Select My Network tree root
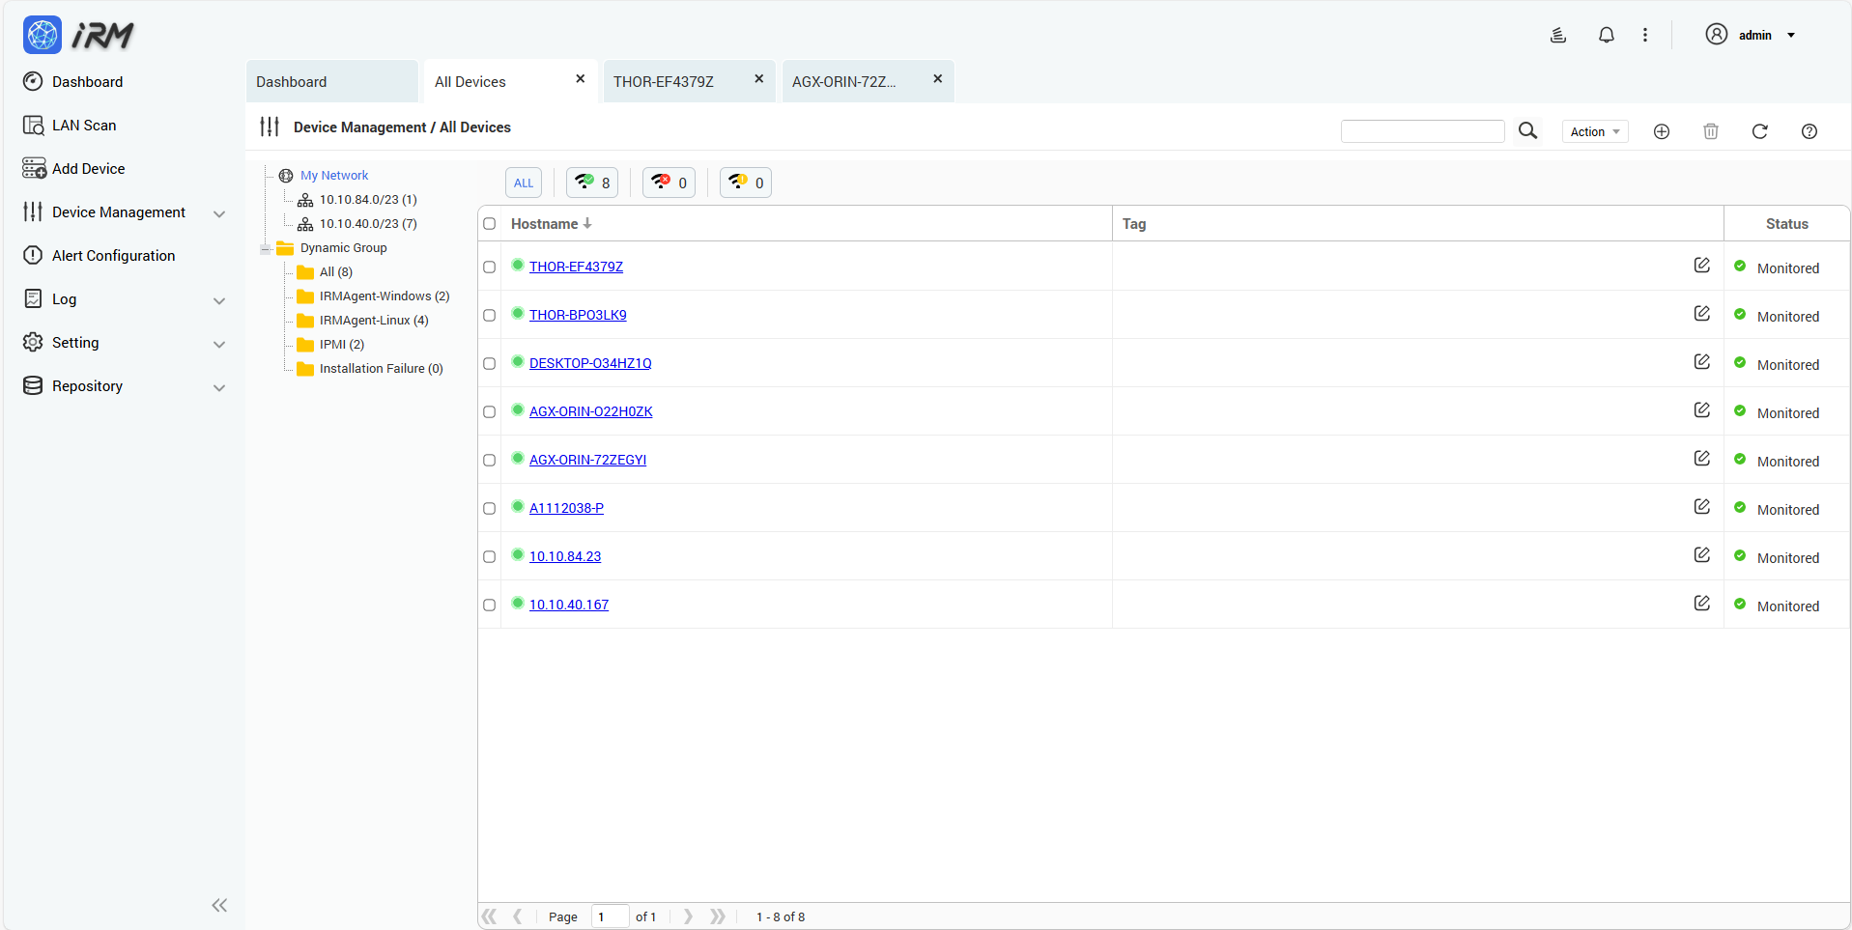Screen dimensions: 1852x930 click(334, 175)
